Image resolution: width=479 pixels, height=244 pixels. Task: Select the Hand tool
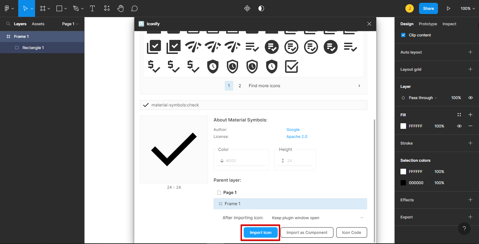[120, 8]
